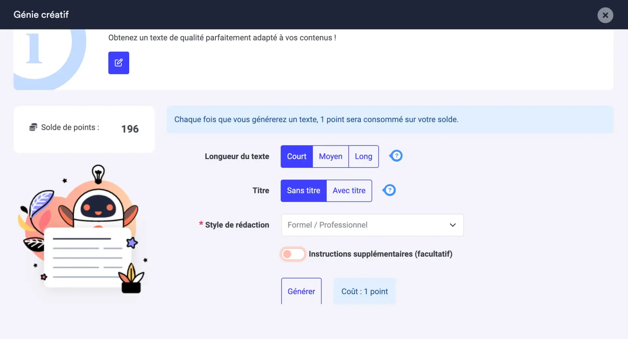Open the Style de rédaction dropdown

tap(372, 225)
